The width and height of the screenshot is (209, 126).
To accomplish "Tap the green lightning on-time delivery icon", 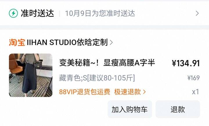I will click(13, 13).
